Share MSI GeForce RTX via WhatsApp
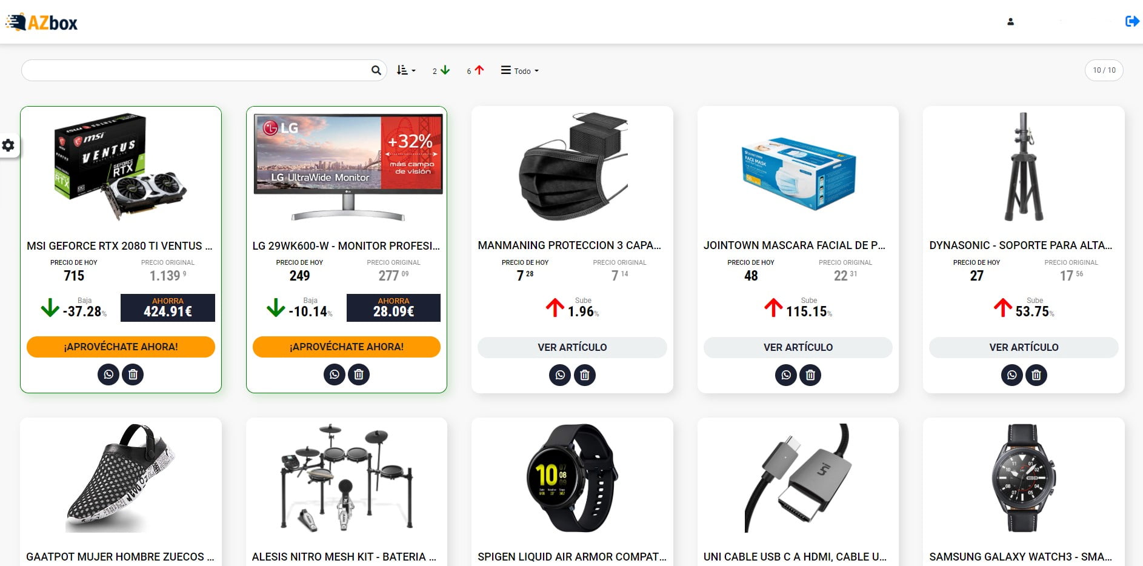Screen dimensions: 1143x566 108,375
